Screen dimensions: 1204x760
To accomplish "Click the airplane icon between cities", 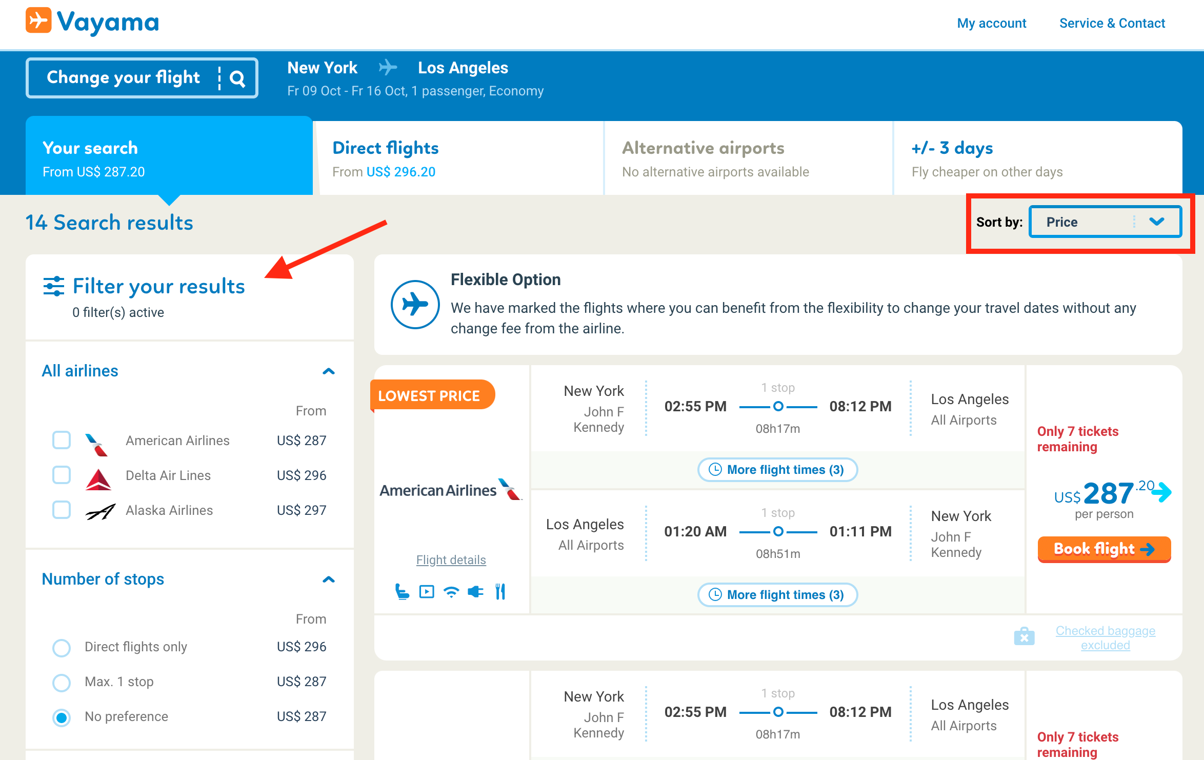I will 388,67.
